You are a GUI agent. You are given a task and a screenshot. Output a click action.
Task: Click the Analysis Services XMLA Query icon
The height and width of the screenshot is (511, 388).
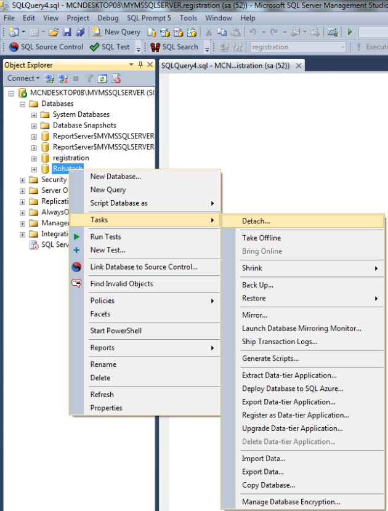(x=192, y=32)
